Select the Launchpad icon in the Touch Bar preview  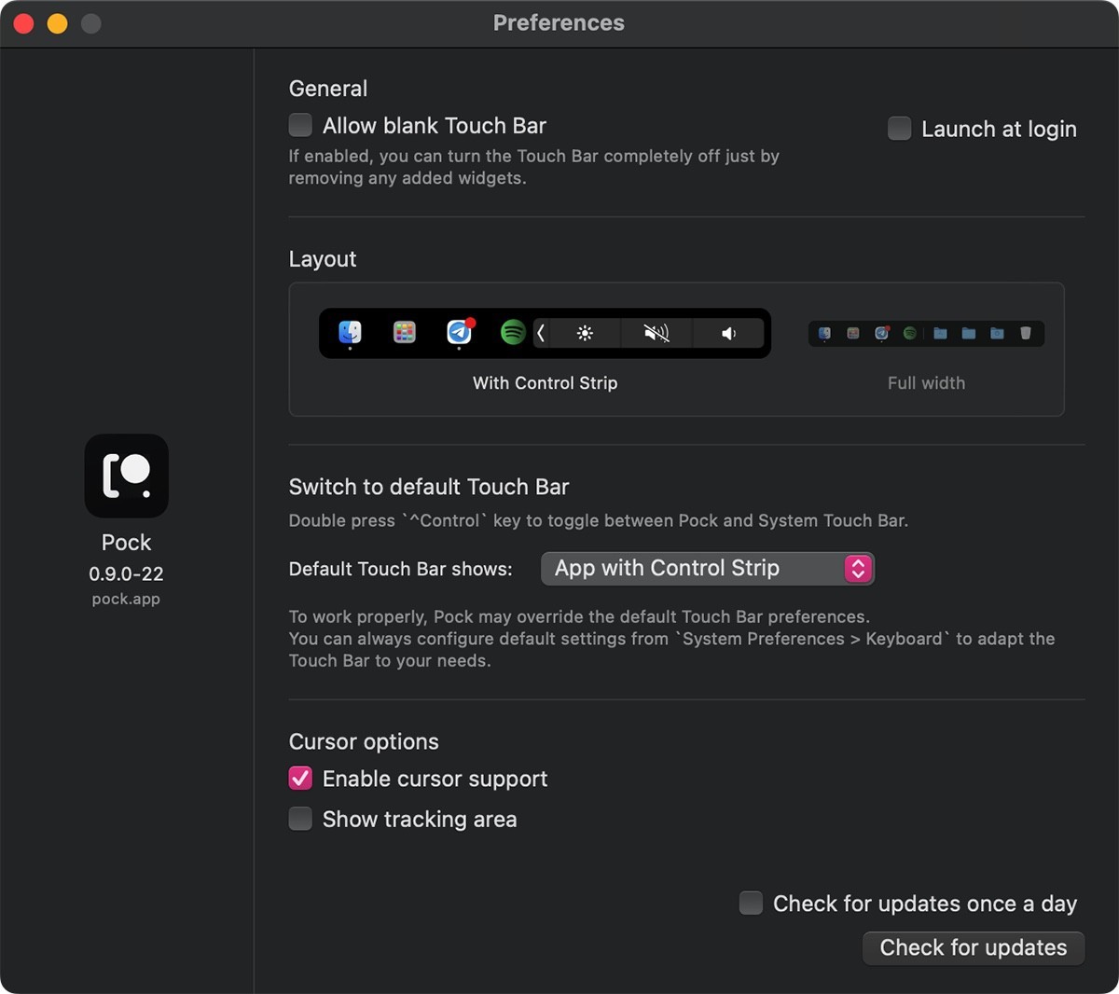pyautogui.click(x=404, y=333)
